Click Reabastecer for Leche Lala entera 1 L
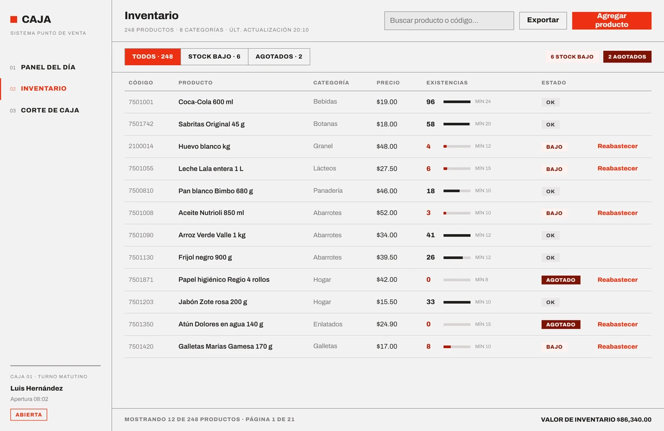664x431 pixels. pyautogui.click(x=618, y=169)
